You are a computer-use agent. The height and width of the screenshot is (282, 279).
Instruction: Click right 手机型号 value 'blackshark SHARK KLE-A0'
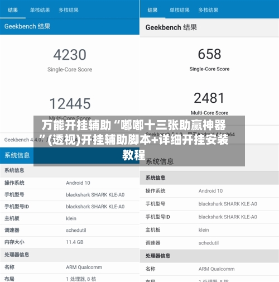pyautogui.click(x=228, y=204)
